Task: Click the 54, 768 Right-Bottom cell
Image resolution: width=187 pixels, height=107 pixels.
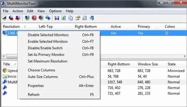Action: [x=113, y=76]
